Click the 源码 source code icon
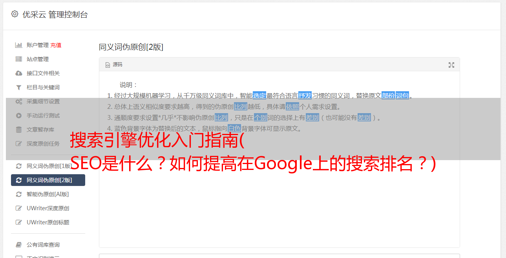506x258 pixels. pos(108,65)
